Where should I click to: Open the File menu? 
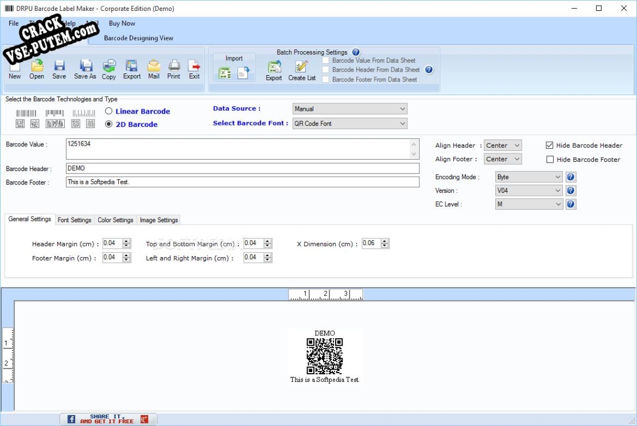pos(14,23)
